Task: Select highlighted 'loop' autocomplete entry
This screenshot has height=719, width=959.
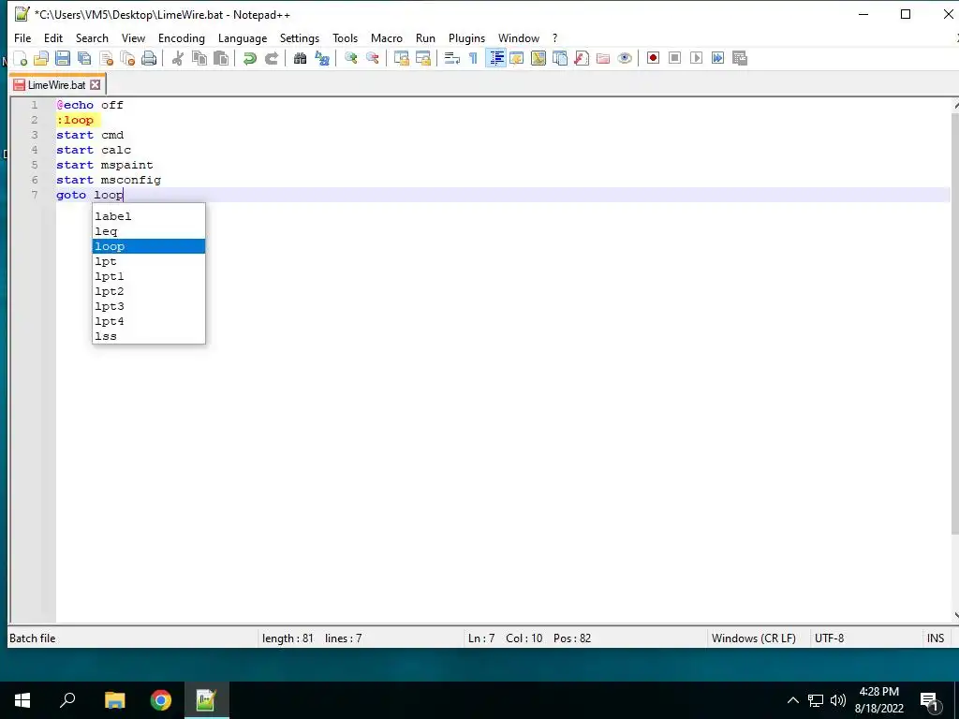Action: [149, 246]
